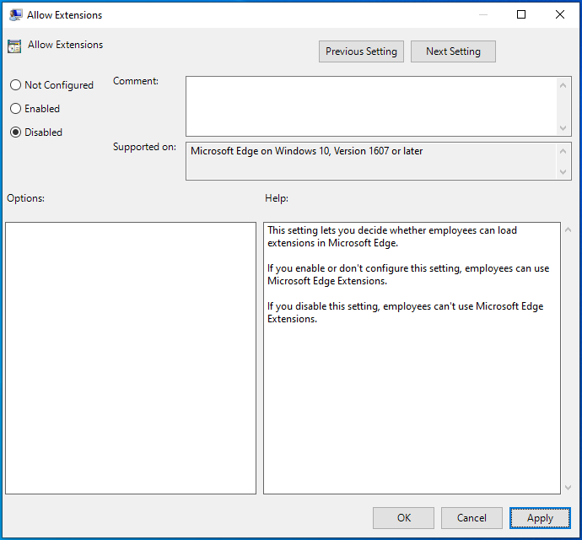This screenshot has height=540, width=582.
Task: Click the 'Help:' label
Action: pyautogui.click(x=277, y=198)
